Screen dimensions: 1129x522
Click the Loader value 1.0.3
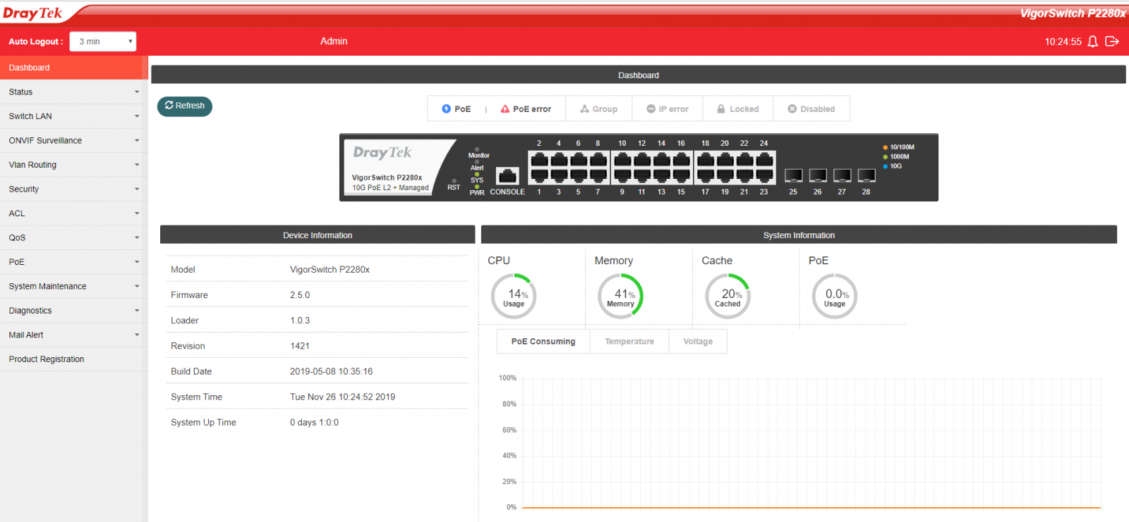(300, 321)
